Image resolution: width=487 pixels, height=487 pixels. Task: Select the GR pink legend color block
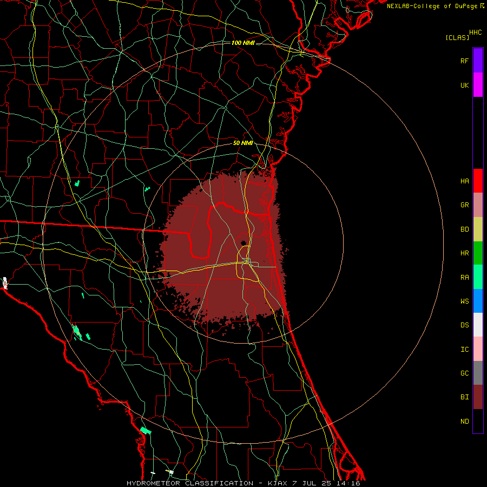[478, 205]
